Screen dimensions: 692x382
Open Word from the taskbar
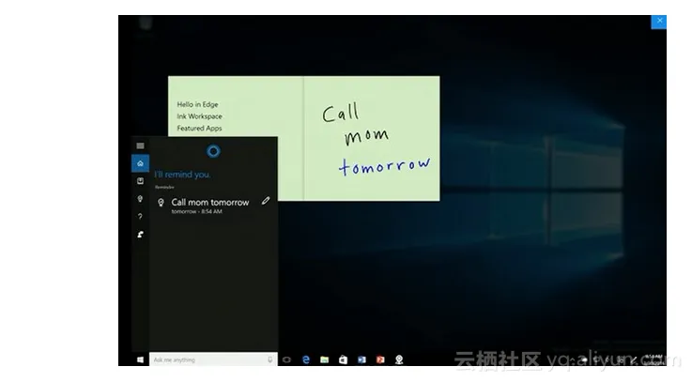(x=361, y=359)
